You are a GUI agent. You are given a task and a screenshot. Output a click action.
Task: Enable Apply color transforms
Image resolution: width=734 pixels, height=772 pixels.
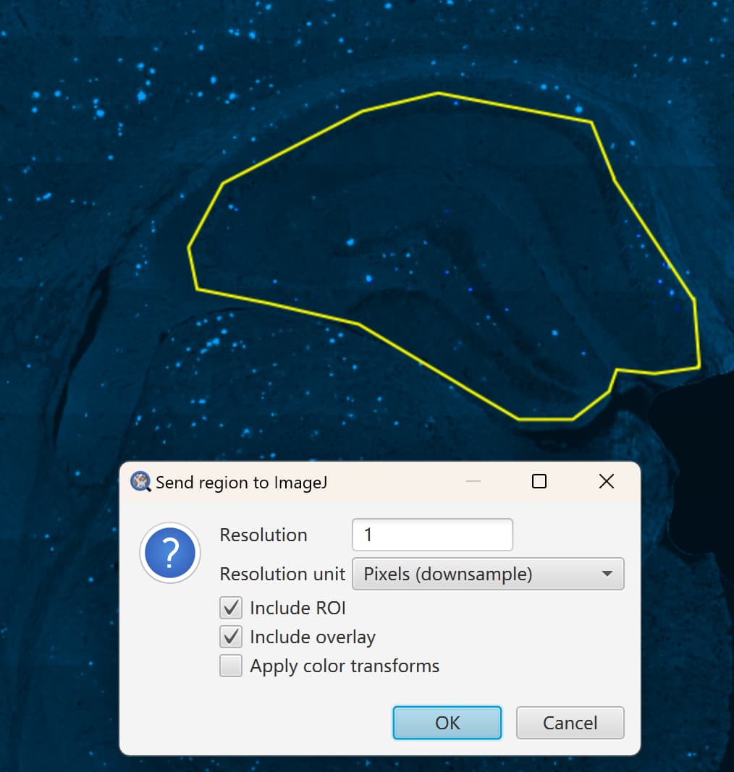coord(230,665)
